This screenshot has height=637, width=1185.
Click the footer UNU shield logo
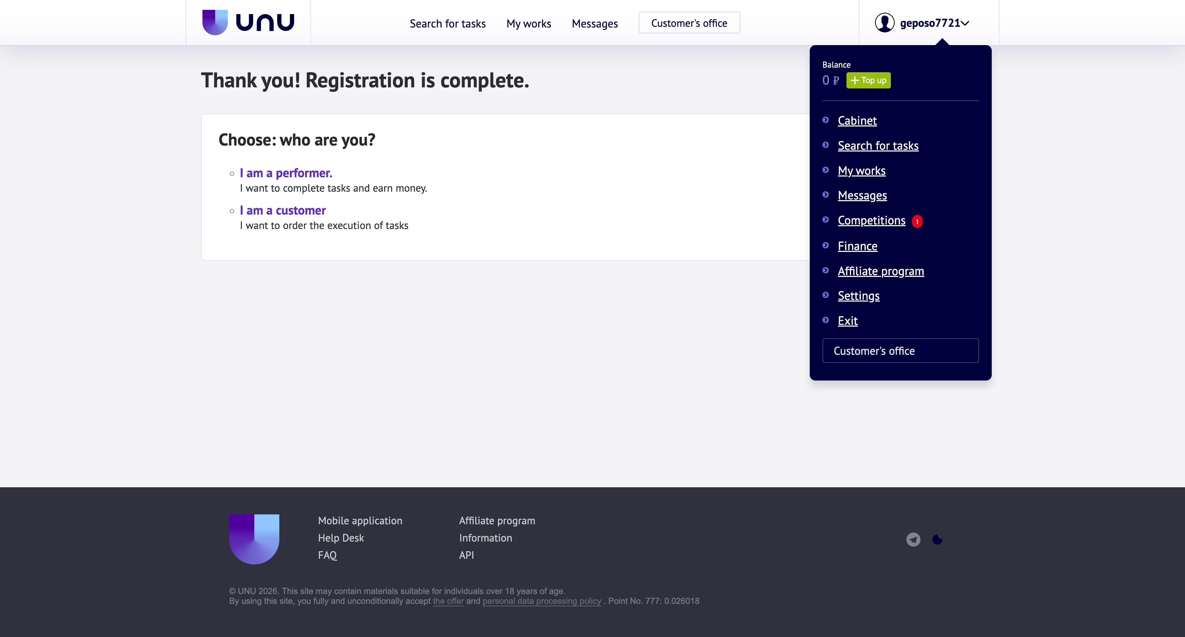coord(254,539)
